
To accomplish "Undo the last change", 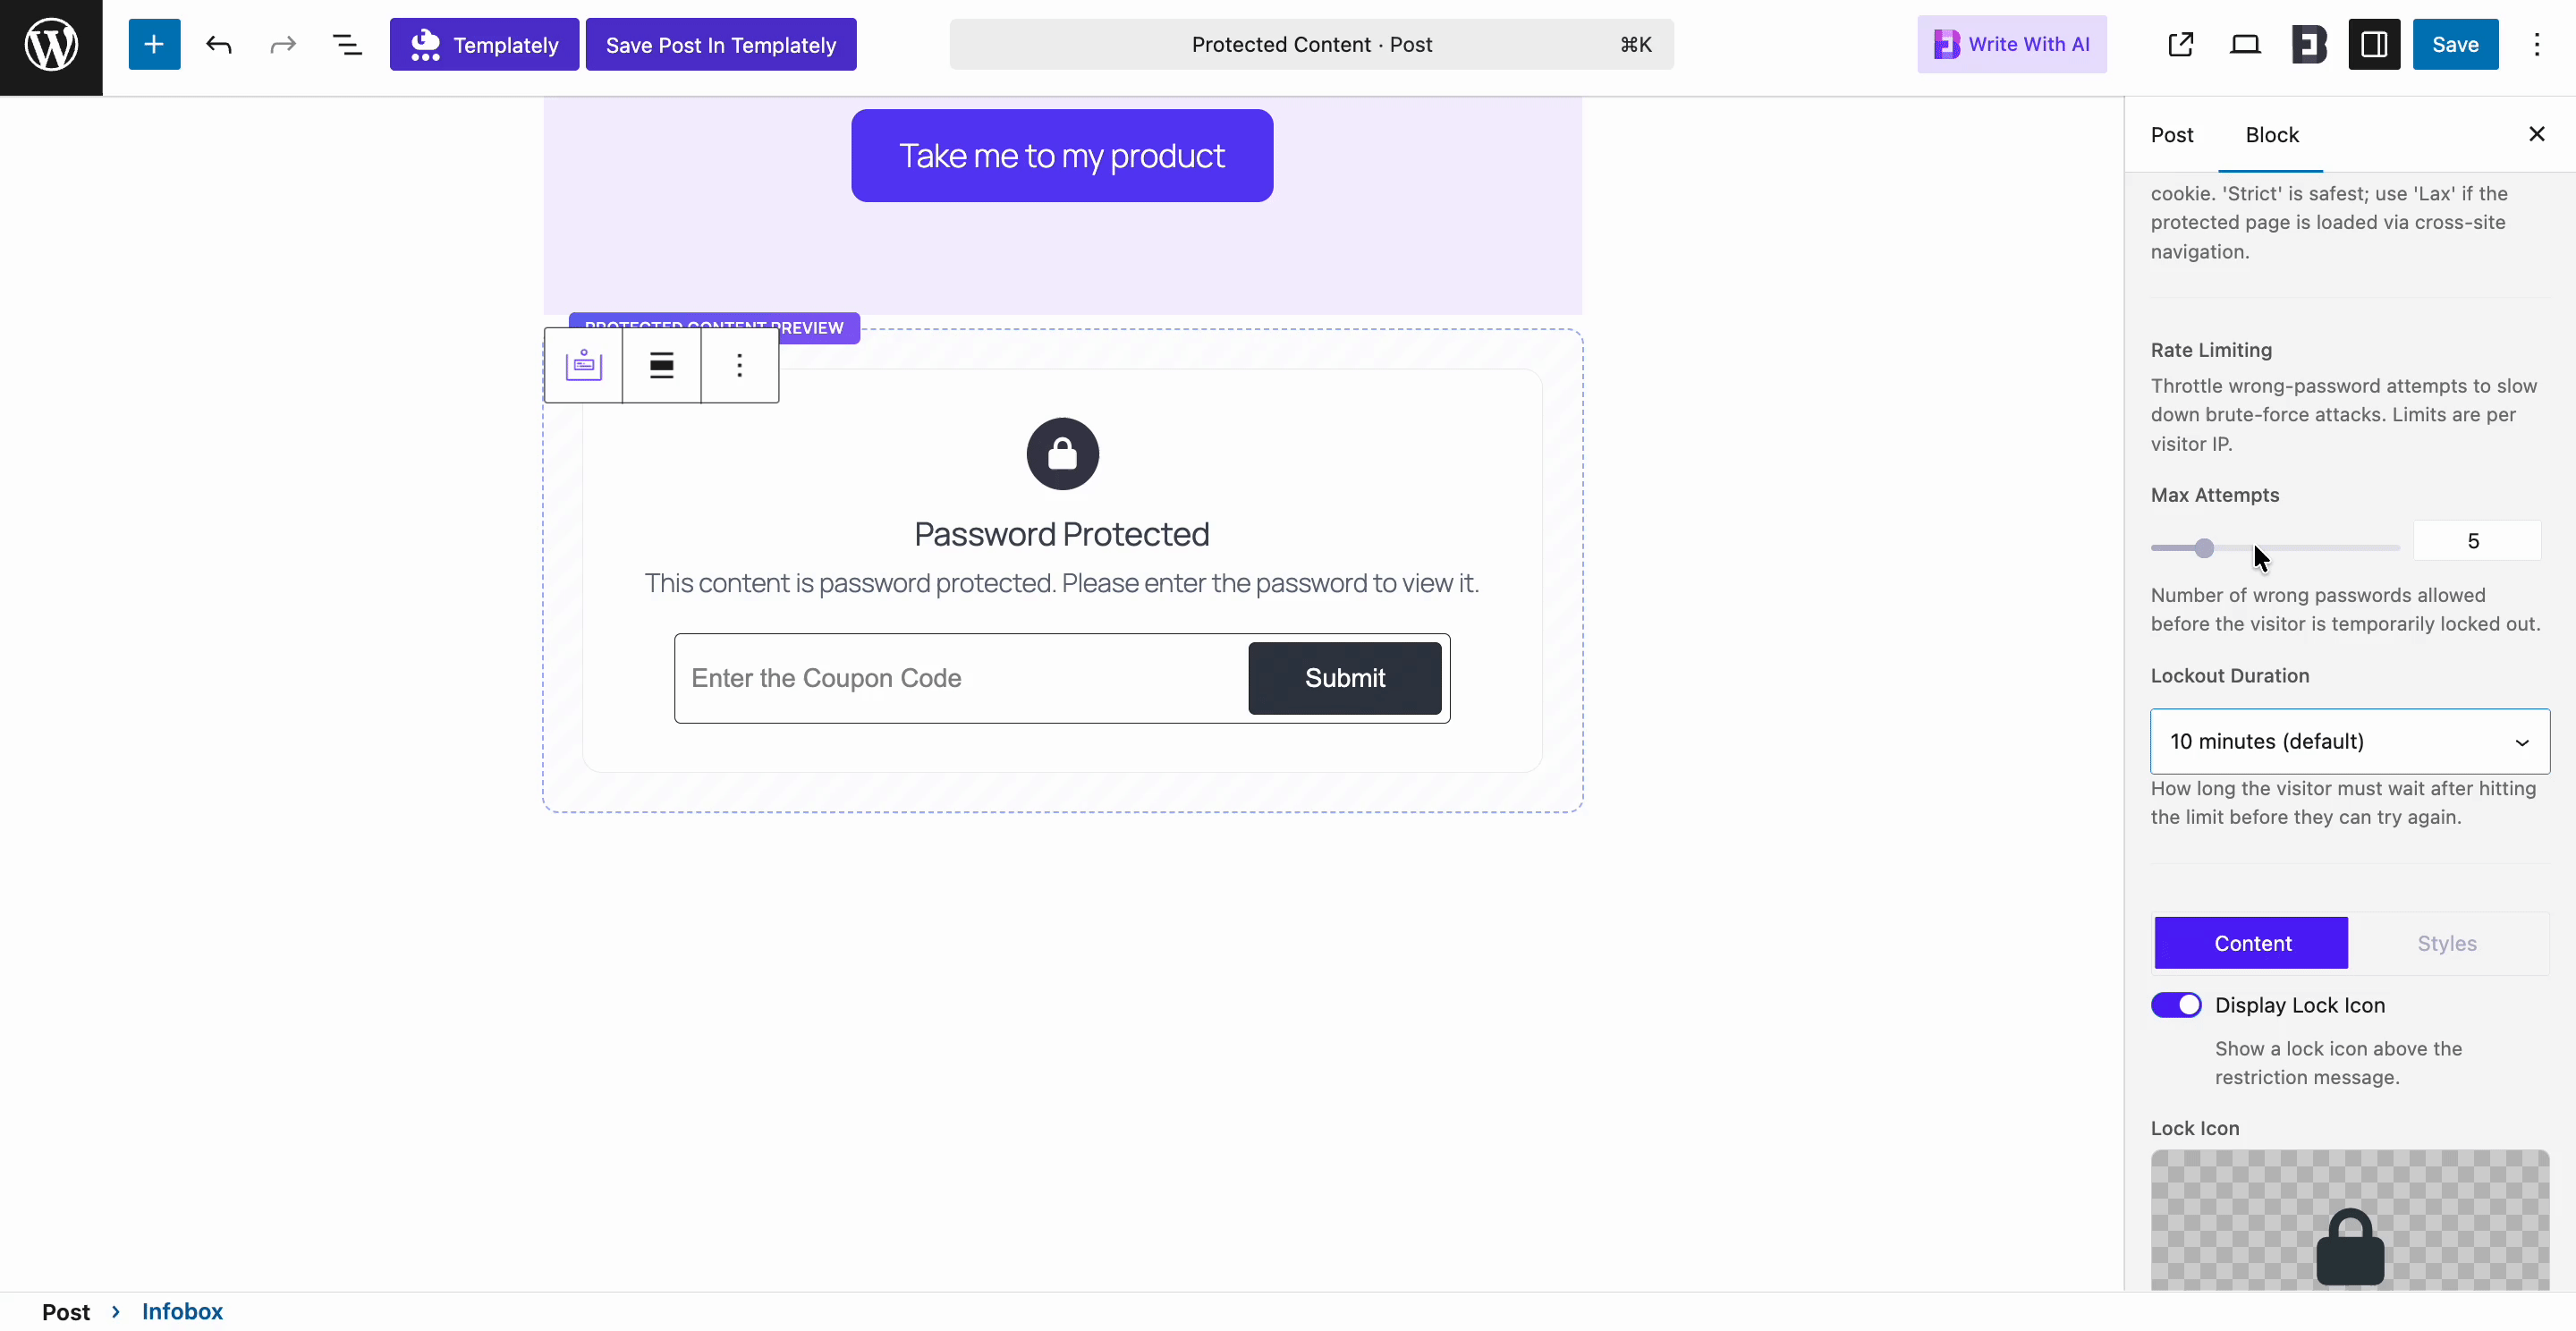I will (219, 45).
